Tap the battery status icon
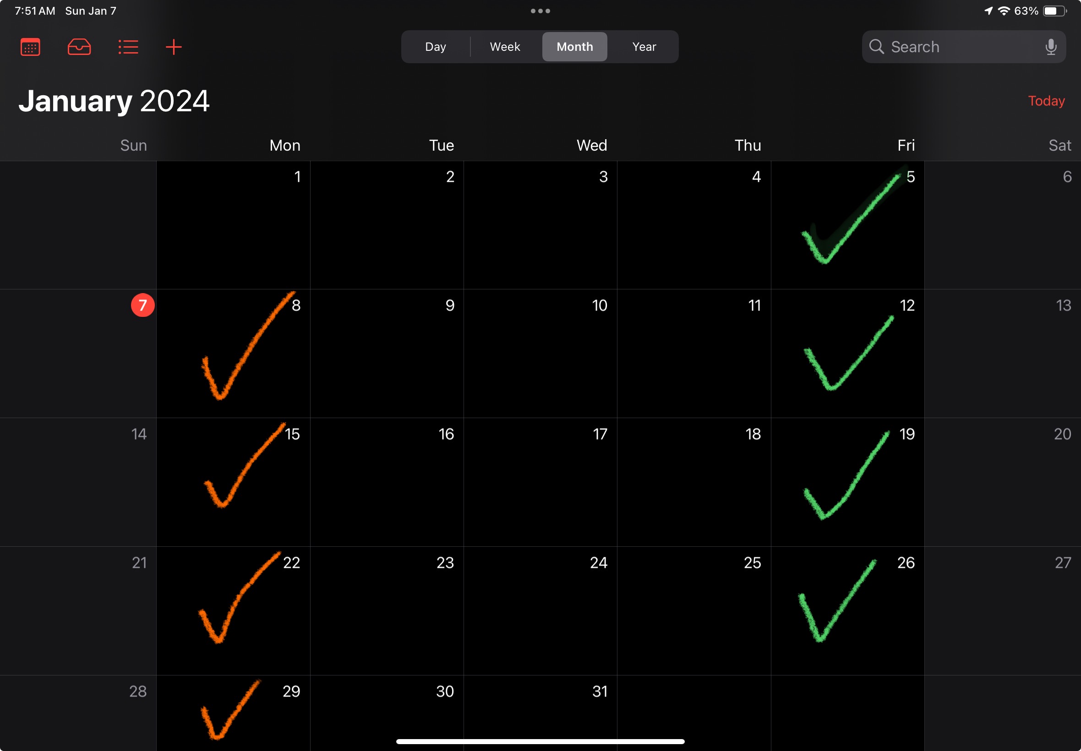 pyautogui.click(x=1055, y=11)
